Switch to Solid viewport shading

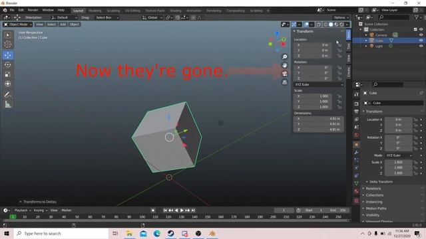click(x=331, y=25)
